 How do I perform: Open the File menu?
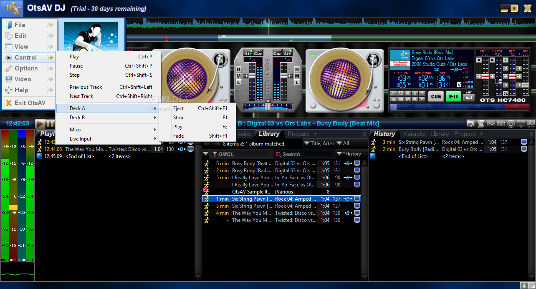(x=29, y=25)
